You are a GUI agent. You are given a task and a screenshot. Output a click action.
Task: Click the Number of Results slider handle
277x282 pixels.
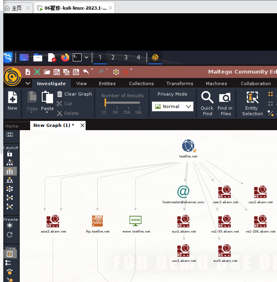[x=105, y=102]
